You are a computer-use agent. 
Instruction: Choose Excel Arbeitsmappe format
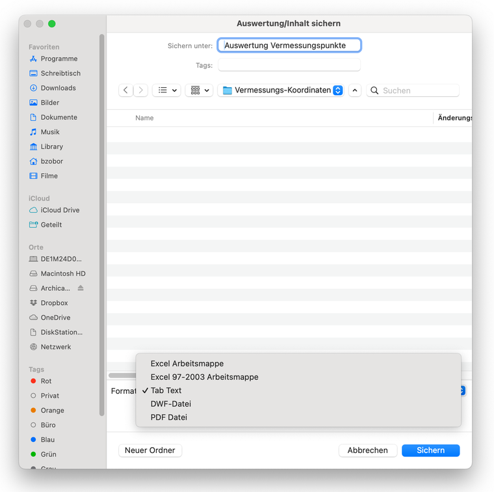point(298,364)
